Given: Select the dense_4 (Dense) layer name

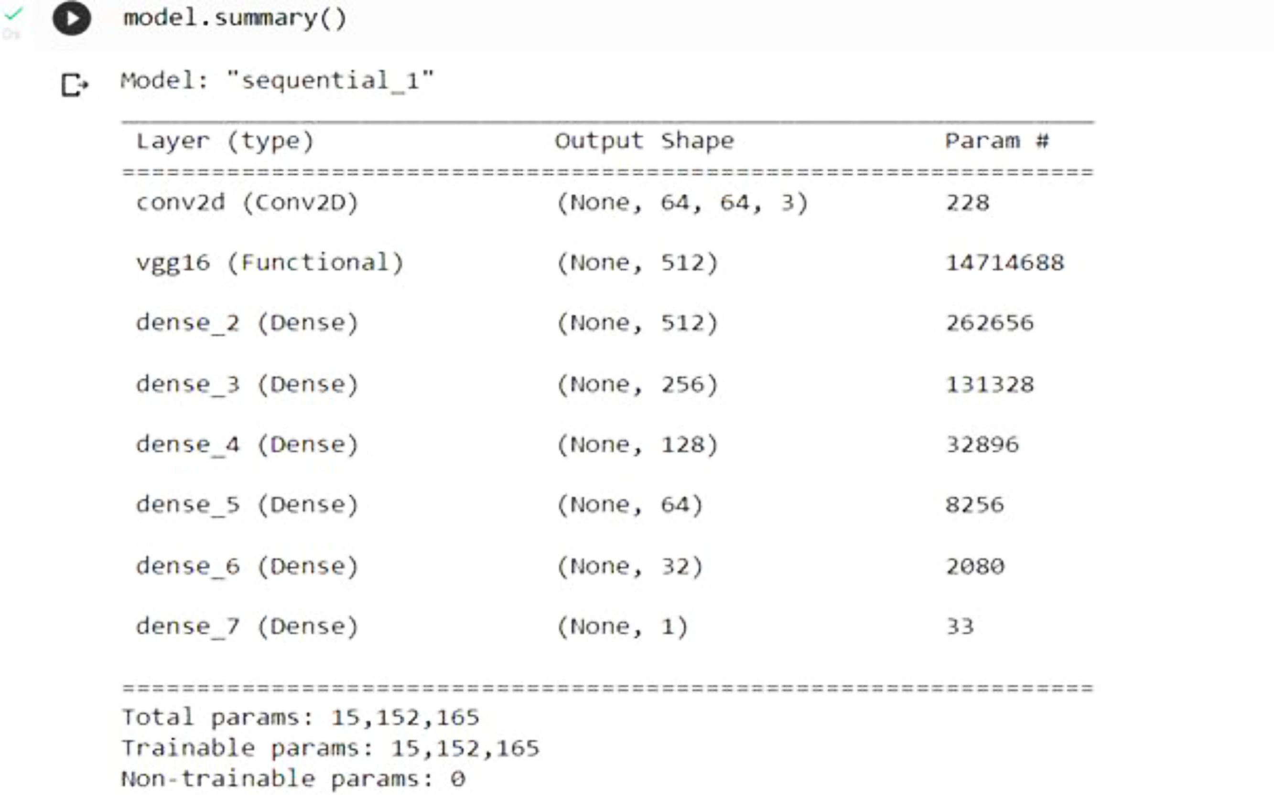Looking at the screenshot, I should pyautogui.click(x=248, y=445).
